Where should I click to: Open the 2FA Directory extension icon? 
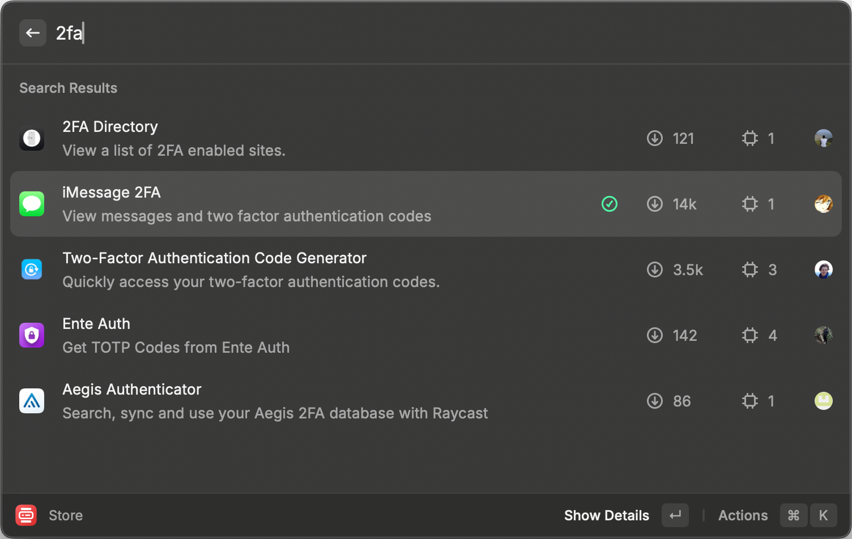[x=32, y=138]
